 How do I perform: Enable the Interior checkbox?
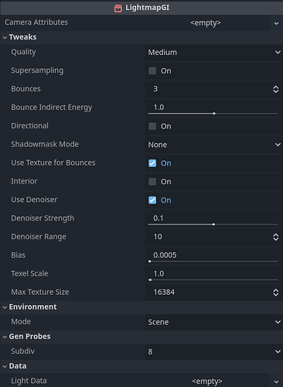click(x=152, y=182)
